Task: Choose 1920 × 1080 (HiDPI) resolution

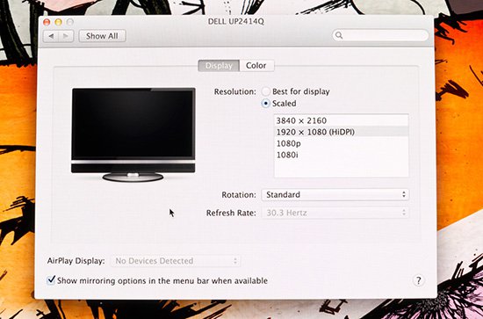Action: (x=342, y=132)
